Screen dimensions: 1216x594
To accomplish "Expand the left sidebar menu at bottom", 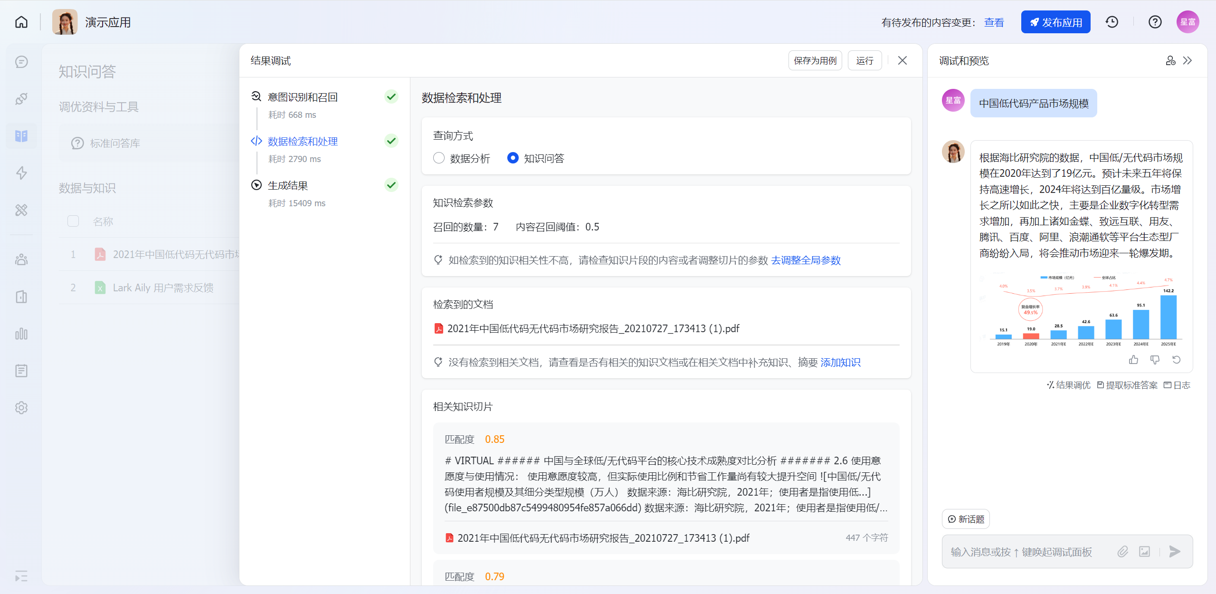I will click(21, 576).
